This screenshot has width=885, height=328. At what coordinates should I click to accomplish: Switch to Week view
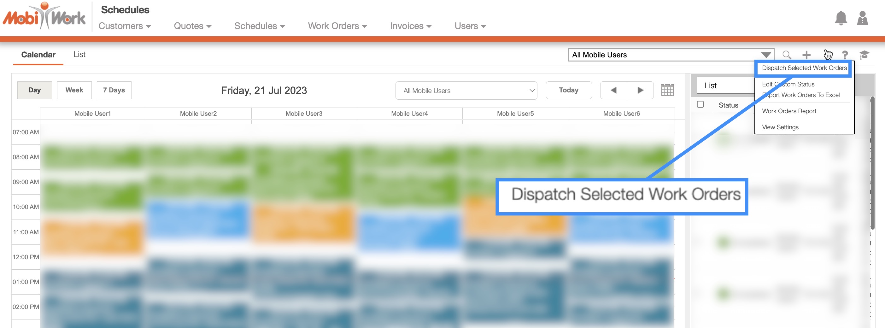(x=74, y=90)
